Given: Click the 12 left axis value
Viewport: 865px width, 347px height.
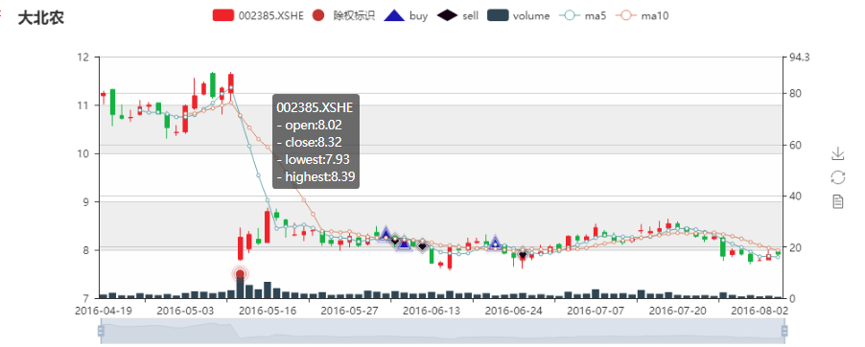Looking at the screenshot, I should tap(83, 58).
